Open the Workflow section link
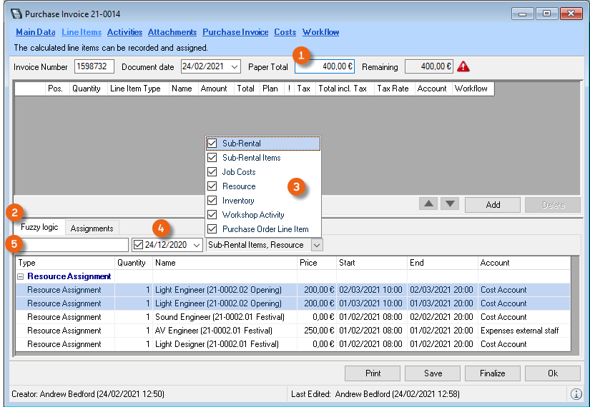The width and height of the screenshot is (590, 407). point(320,32)
